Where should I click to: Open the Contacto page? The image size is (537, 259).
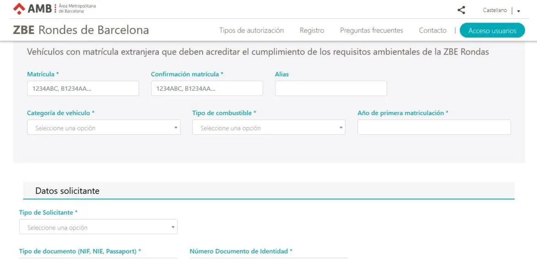[432, 30]
